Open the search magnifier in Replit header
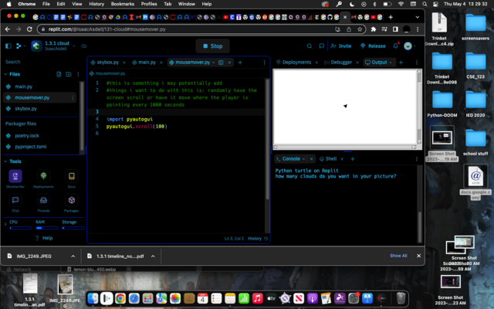Screen dimensions: 494x309 pyautogui.click(x=310, y=46)
